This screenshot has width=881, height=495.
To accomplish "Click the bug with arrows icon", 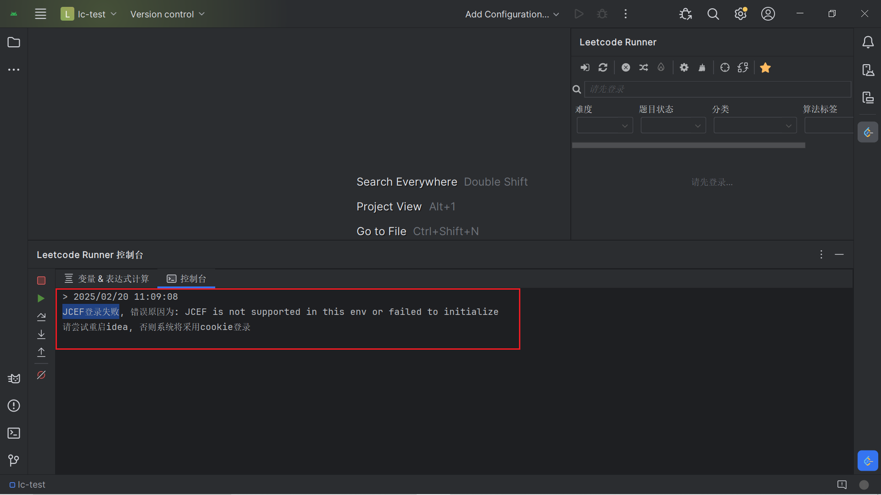I will pyautogui.click(x=686, y=14).
